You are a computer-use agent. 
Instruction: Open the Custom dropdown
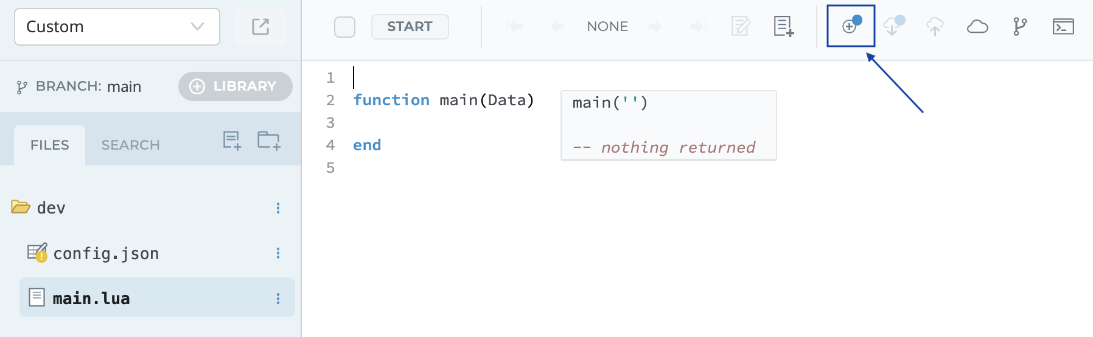[117, 27]
